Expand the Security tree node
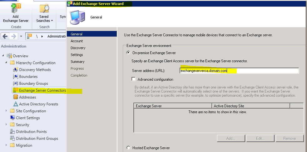The height and width of the screenshot is (152, 307). coord(6,124)
